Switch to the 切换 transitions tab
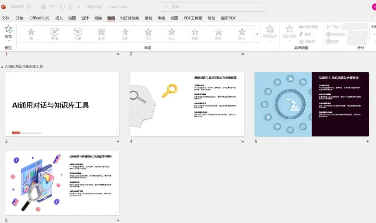 pyautogui.click(x=98, y=18)
